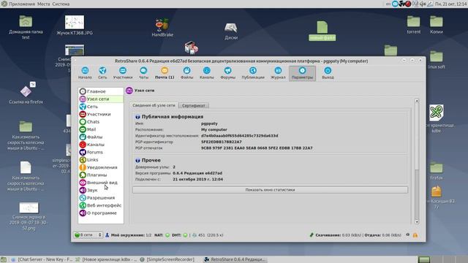Select Копии folder on desktop
Viewport: 468px width, 263px height.
[437, 24]
